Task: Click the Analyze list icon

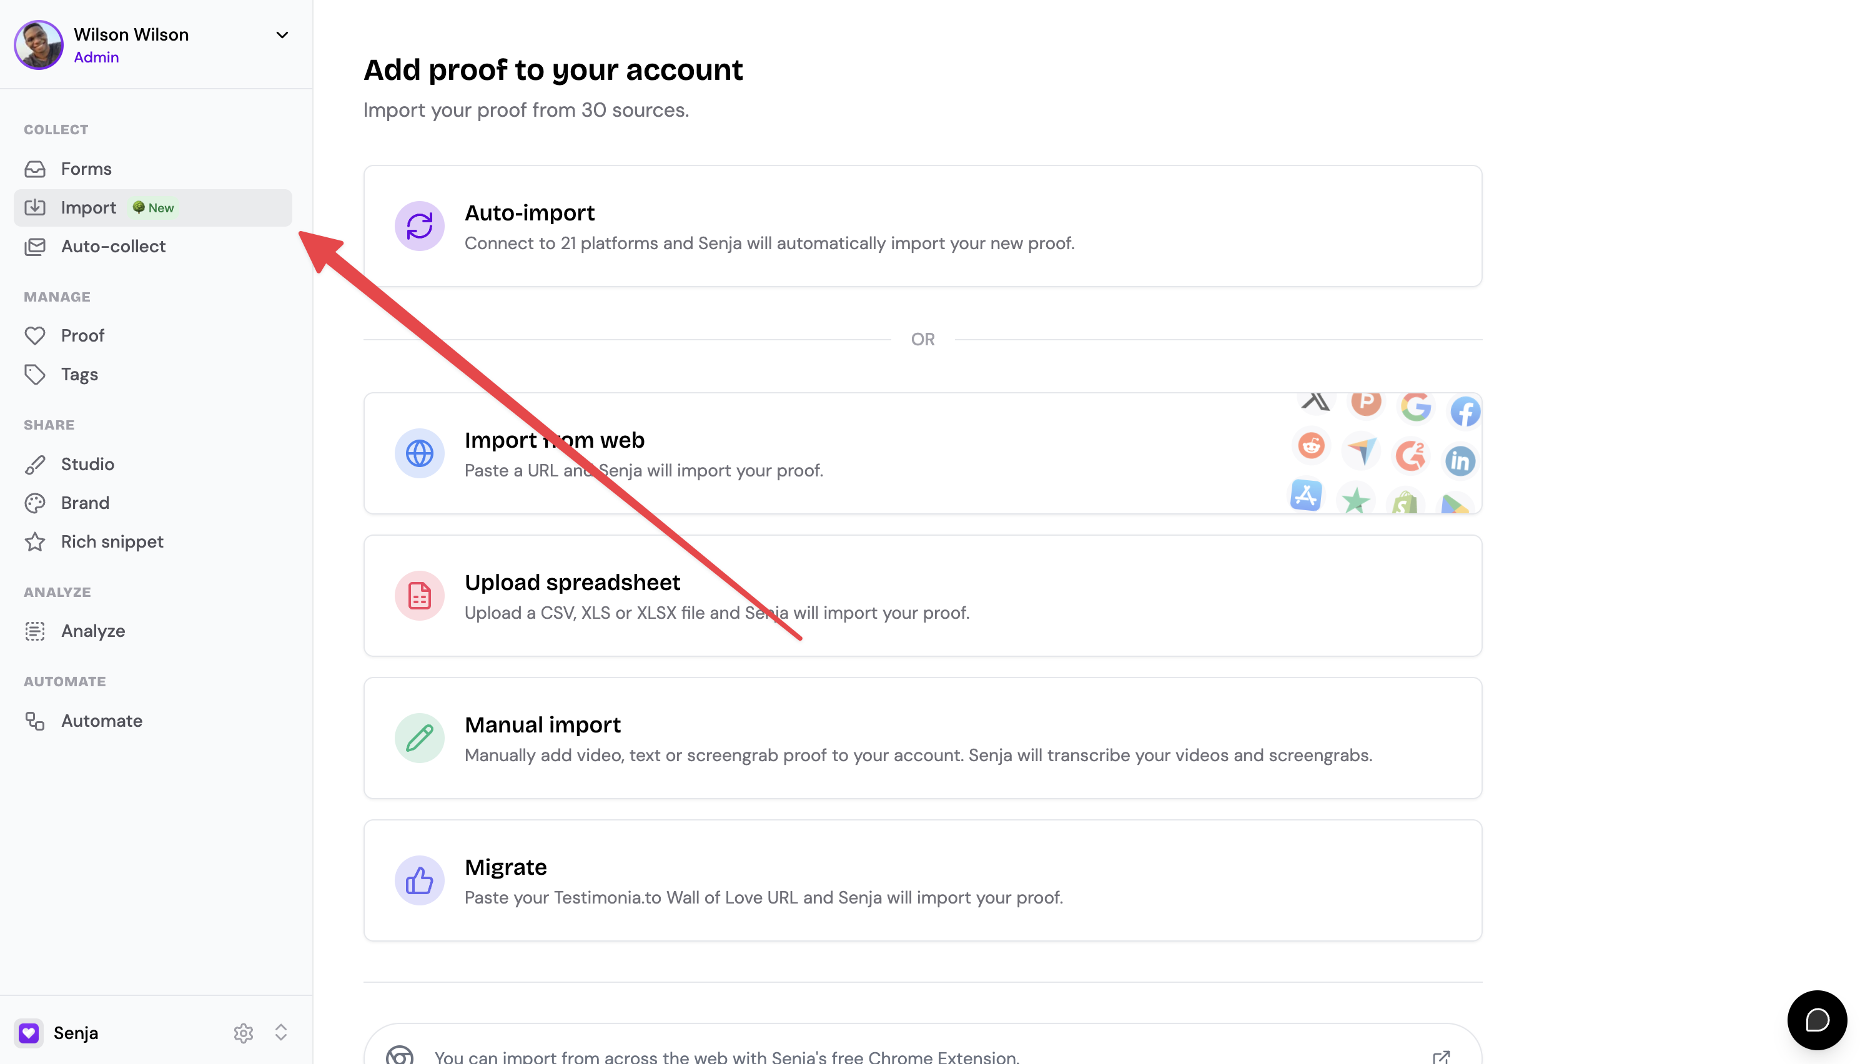Action: [x=34, y=631]
